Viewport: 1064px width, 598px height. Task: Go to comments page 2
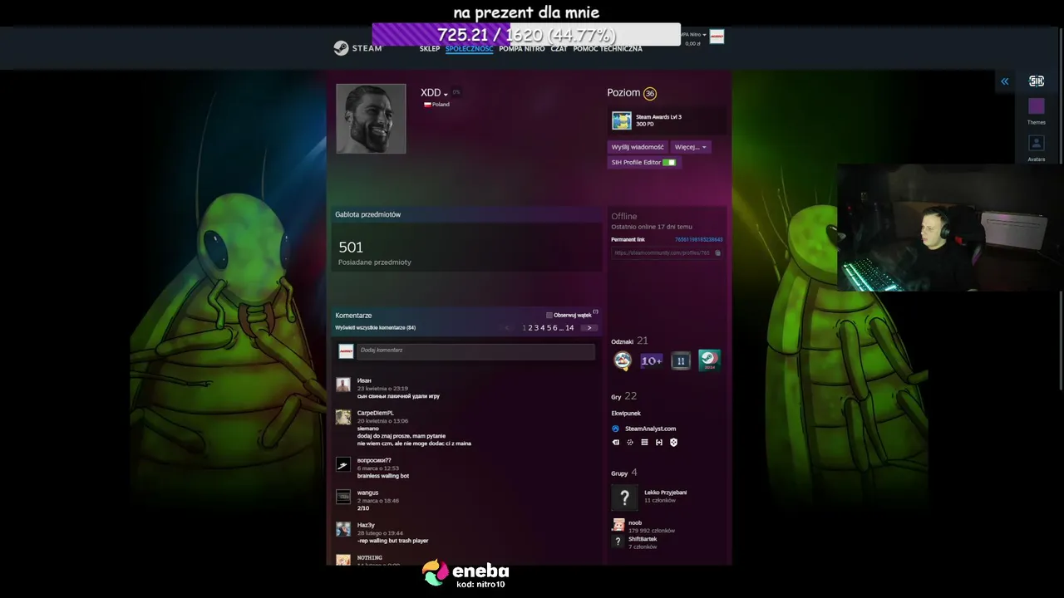point(530,328)
